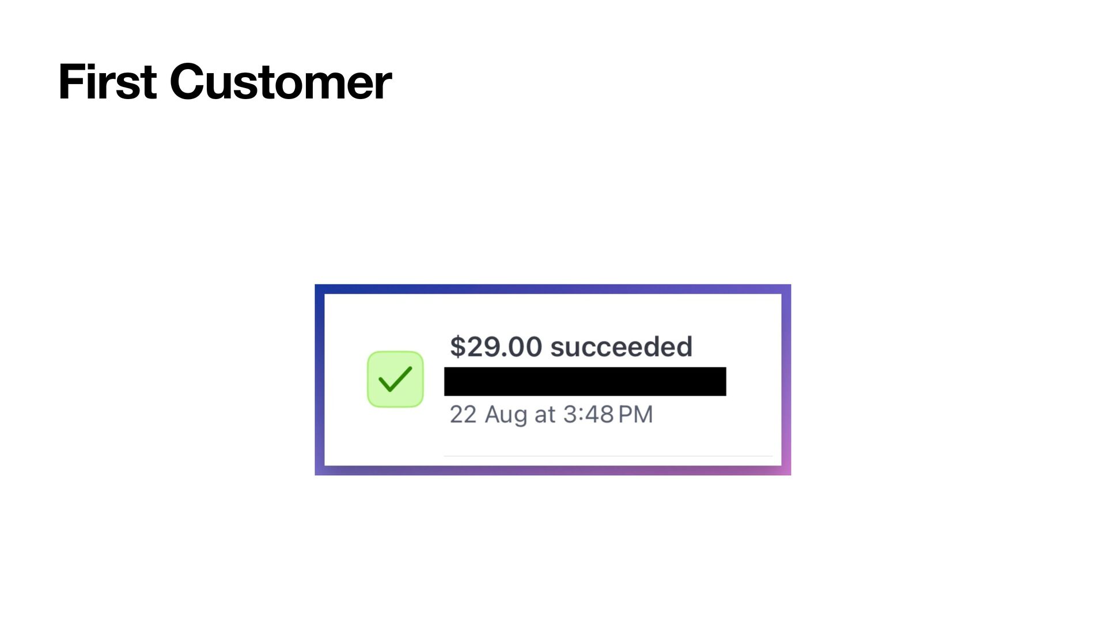Click the pink bottom-right corner of card border
The width and height of the screenshot is (1106, 622).
[786, 471]
